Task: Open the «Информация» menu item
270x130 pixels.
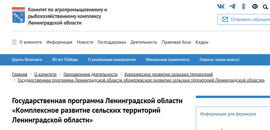Action: tap(59, 42)
